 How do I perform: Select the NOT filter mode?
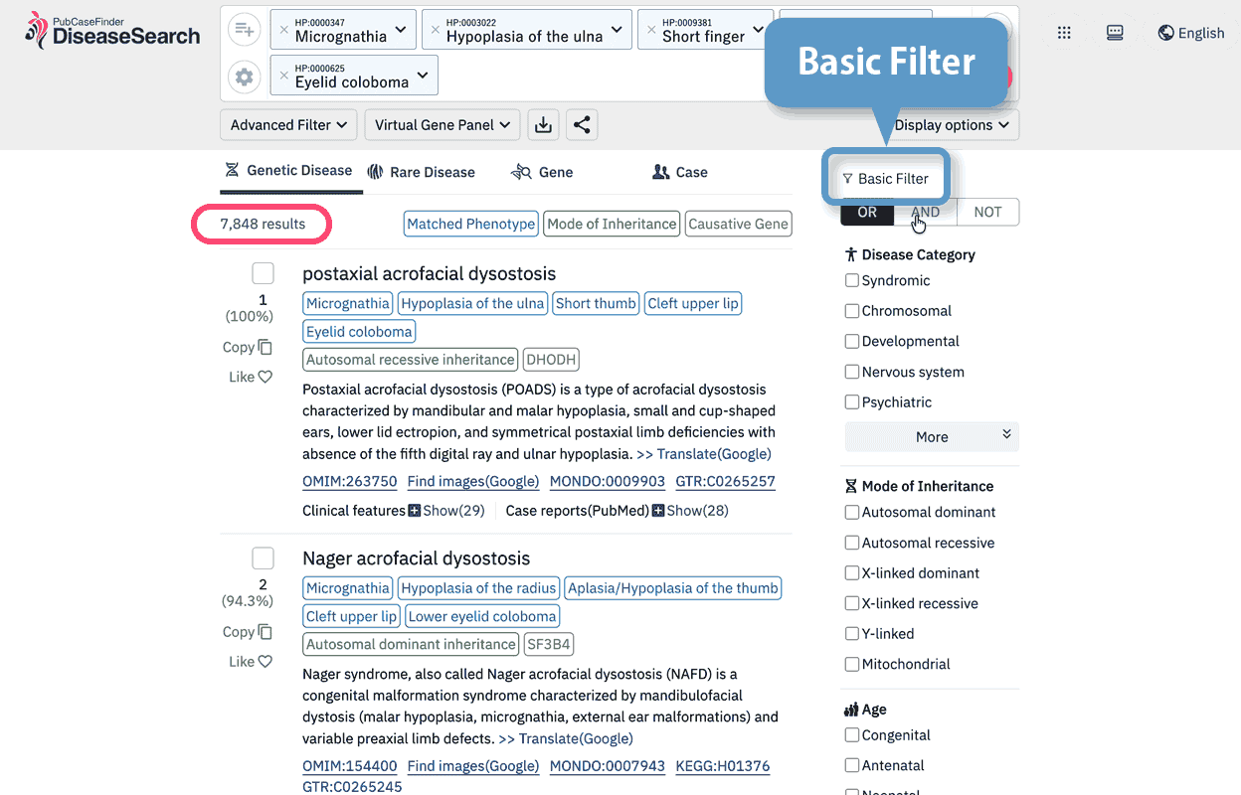[987, 212]
